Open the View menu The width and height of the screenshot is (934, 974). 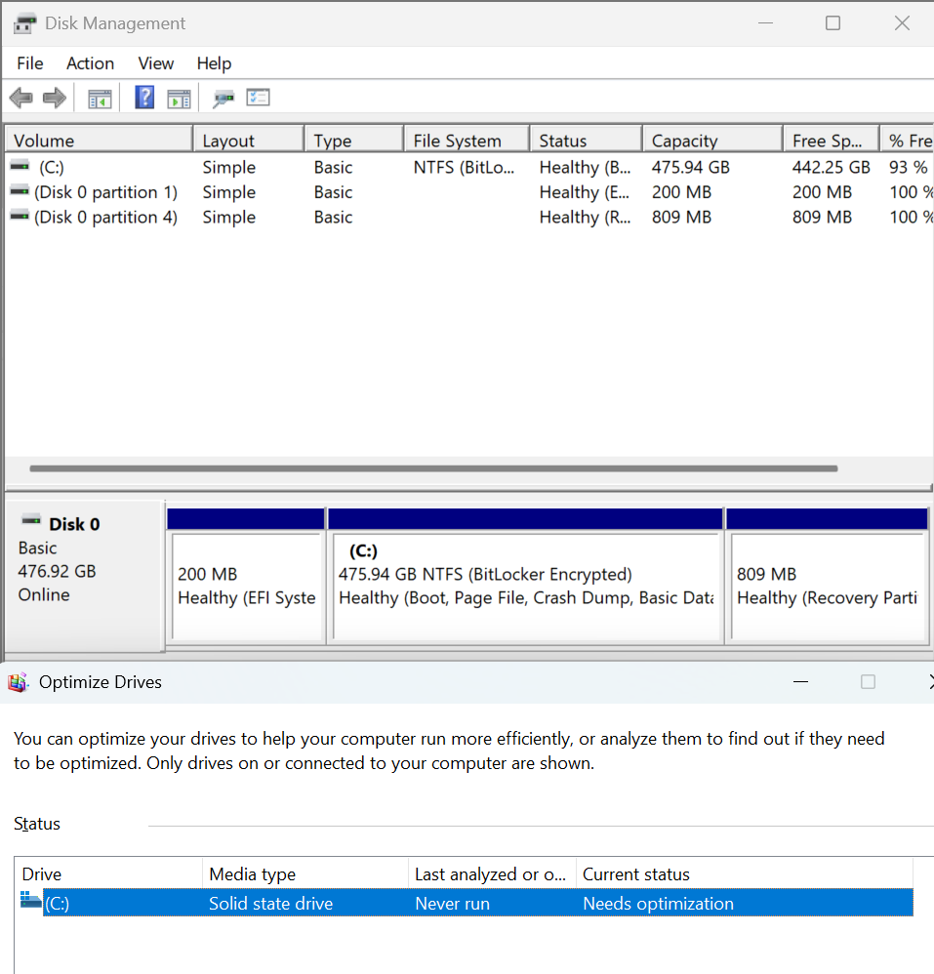tap(156, 63)
